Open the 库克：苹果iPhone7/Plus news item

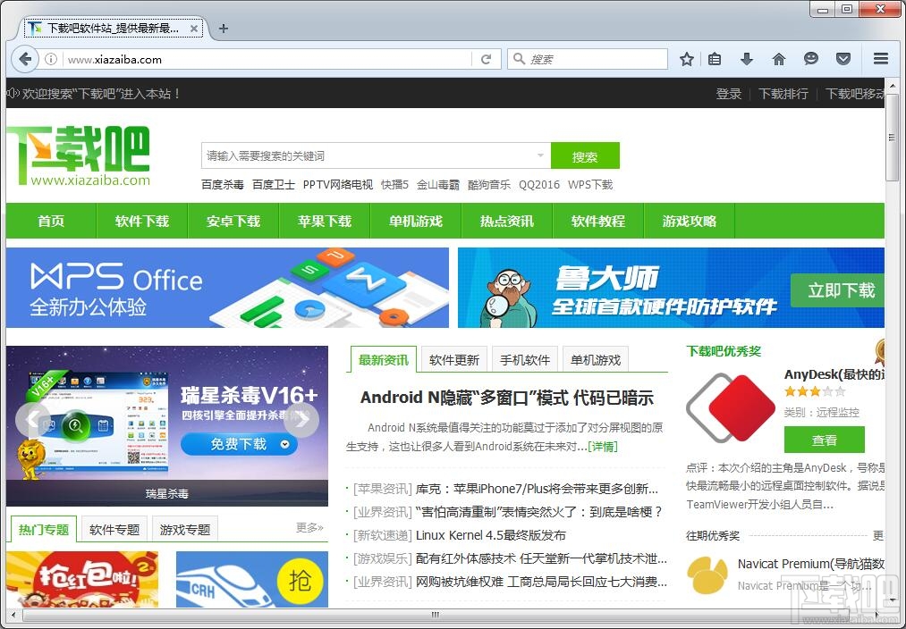click(x=537, y=489)
